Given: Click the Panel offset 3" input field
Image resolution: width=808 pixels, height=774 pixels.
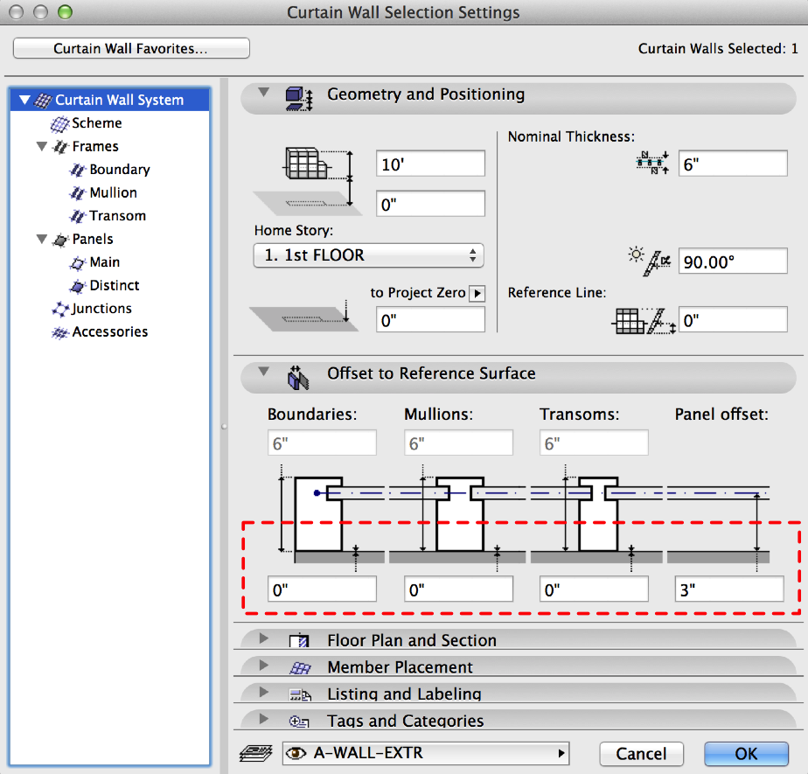Looking at the screenshot, I should pos(728,589).
